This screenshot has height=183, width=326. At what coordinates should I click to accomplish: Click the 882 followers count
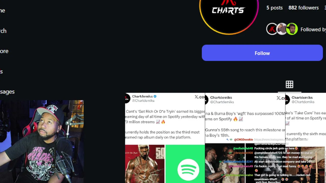click(x=303, y=8)
